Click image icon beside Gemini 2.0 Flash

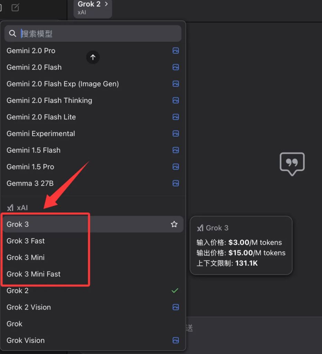[176, 67]
